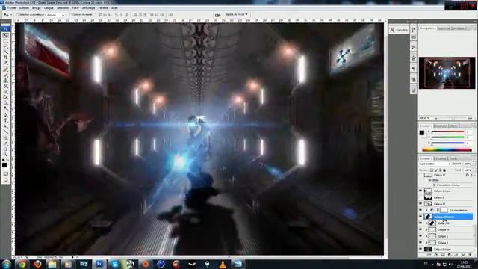Select the Pen tool
The image size is (478, 269).
click(6, 115)
